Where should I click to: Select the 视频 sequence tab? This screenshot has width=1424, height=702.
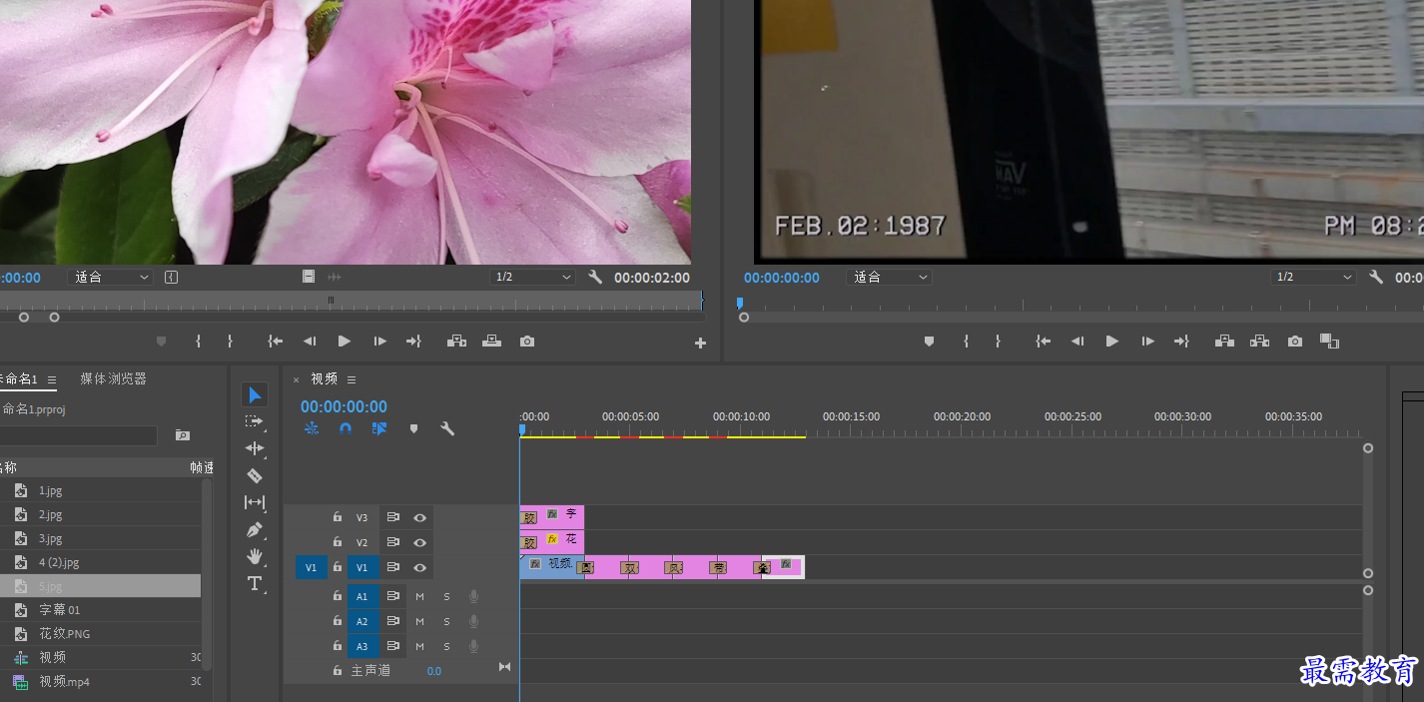pyautogui.click(x=325, y=378)
